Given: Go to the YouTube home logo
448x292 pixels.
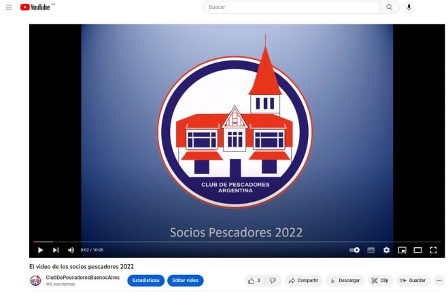Looking at the screenshot, I should pos(35,7).
